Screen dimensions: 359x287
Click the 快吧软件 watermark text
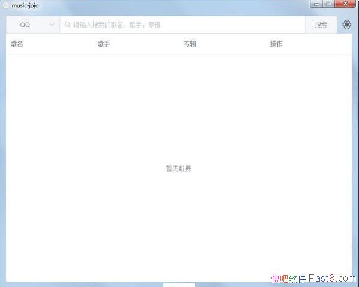tap(289, 279)
